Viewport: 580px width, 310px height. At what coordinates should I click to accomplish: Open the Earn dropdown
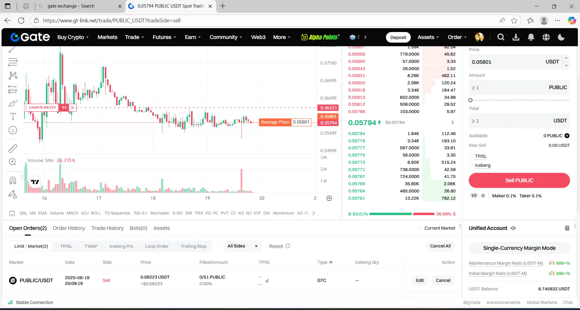tap(193, 37)
